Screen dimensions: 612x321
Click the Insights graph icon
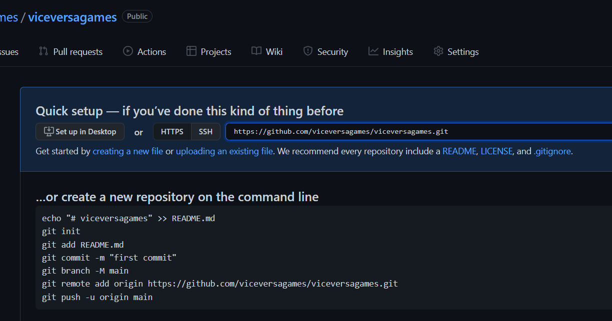[x=373, y=51]
